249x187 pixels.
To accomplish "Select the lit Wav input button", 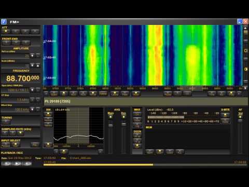I will (x=16, y=145).
